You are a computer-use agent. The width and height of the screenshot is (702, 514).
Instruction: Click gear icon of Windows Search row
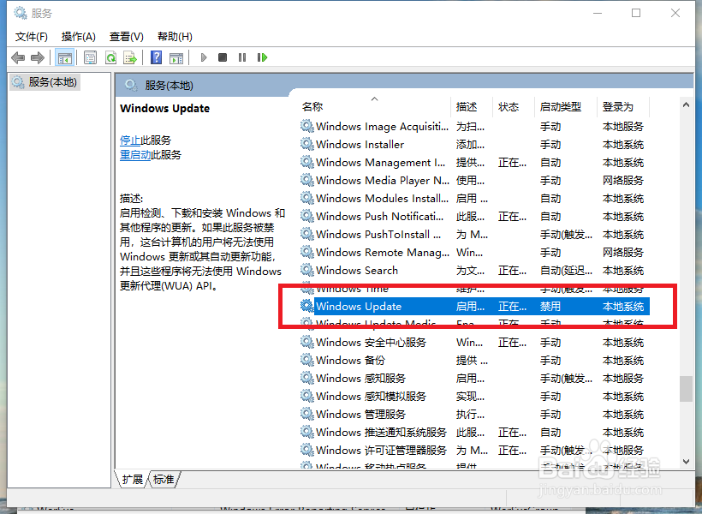tap(306, 270)
